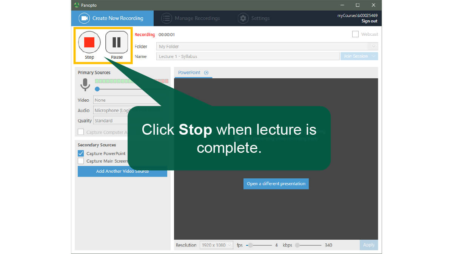Pause the current recording
This screenshot has width=453, height=254.
tap(117, 42)
